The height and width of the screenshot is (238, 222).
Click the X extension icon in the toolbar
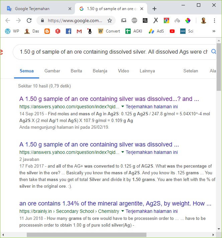click(155, 20)
